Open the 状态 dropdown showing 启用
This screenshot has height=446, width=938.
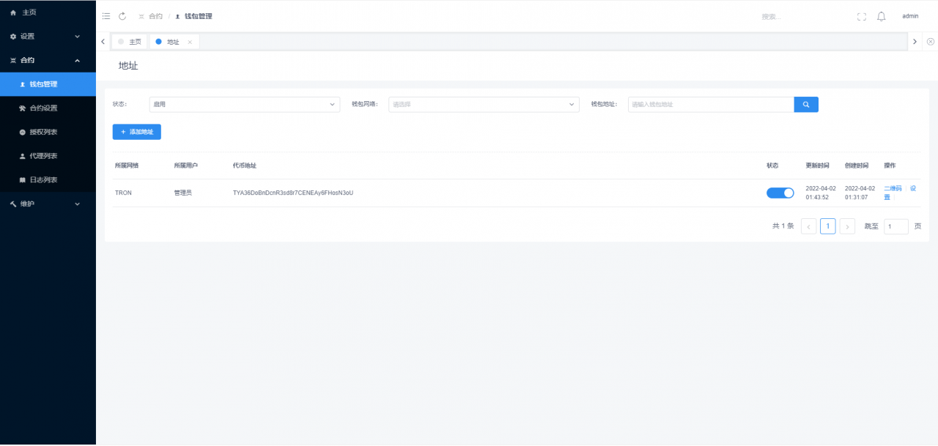pos(245,105)
